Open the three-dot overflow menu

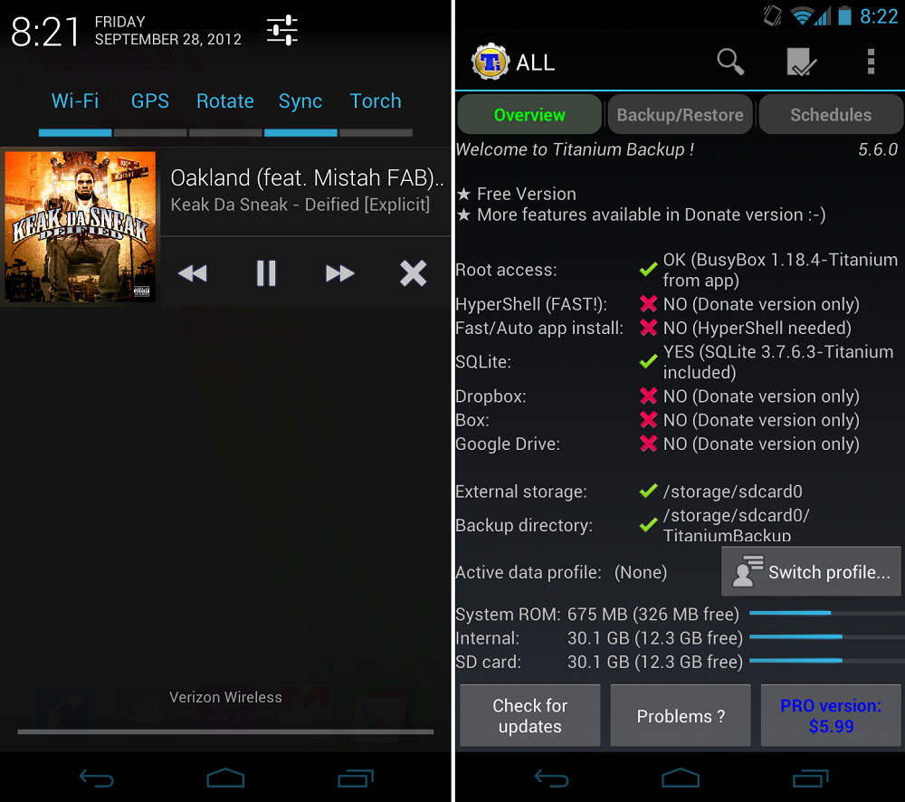[x=871, y=62]
